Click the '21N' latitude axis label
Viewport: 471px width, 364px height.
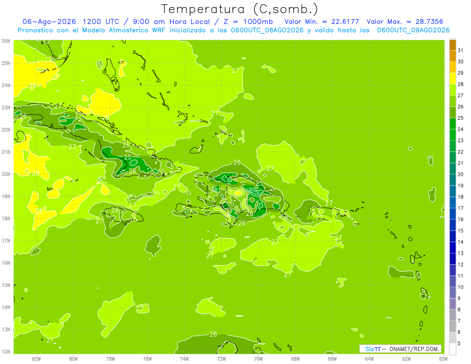click(6, 152)
